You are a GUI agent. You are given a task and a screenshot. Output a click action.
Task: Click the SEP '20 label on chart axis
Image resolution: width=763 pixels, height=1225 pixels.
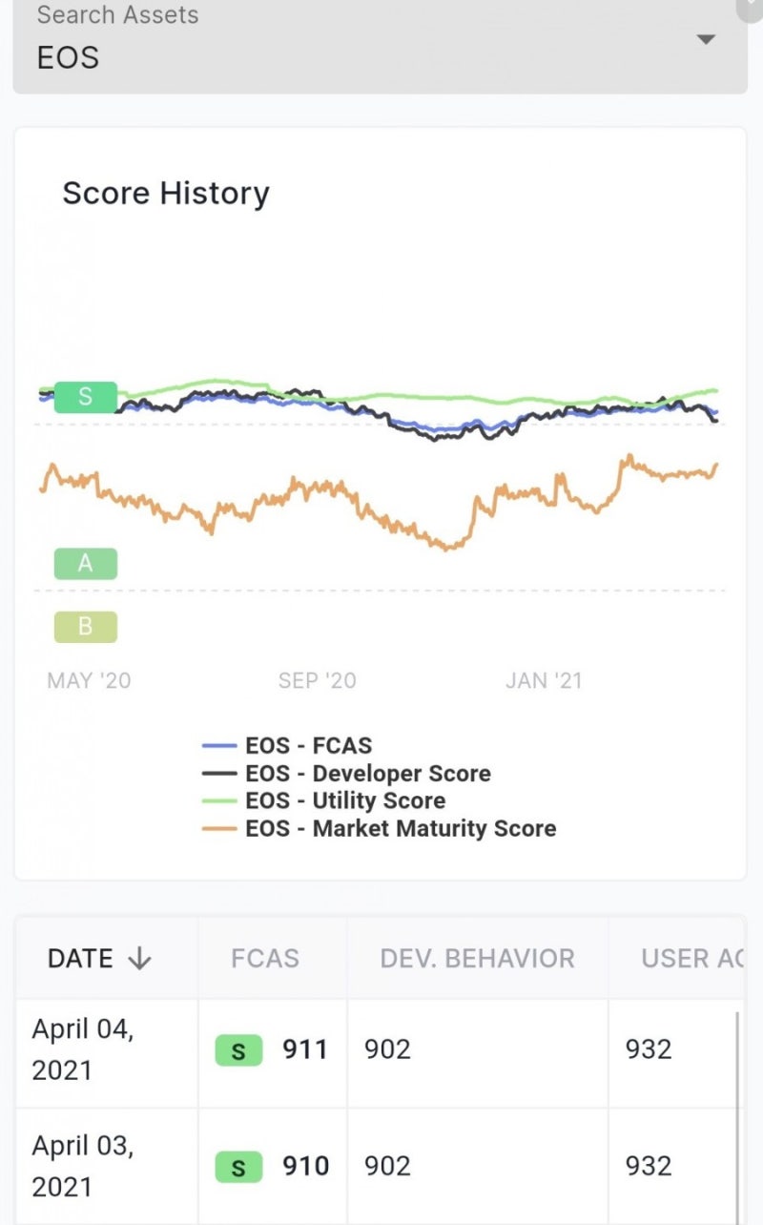click(x=317, y=680)
